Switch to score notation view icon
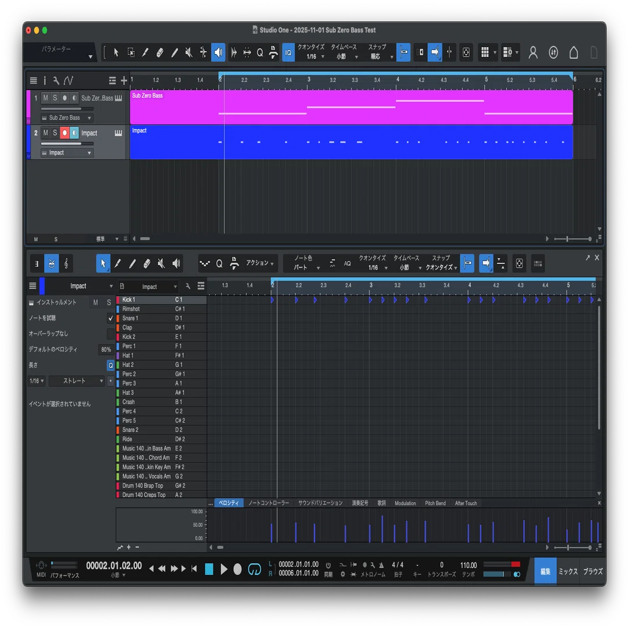629x629 pixels. [x=66, y=263]
